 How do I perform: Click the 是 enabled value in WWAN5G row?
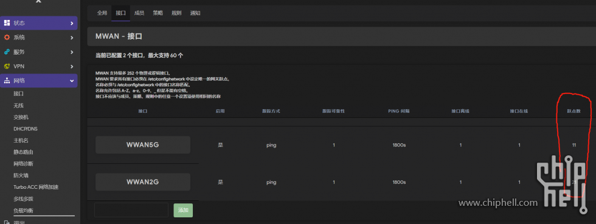click(220, 145)
